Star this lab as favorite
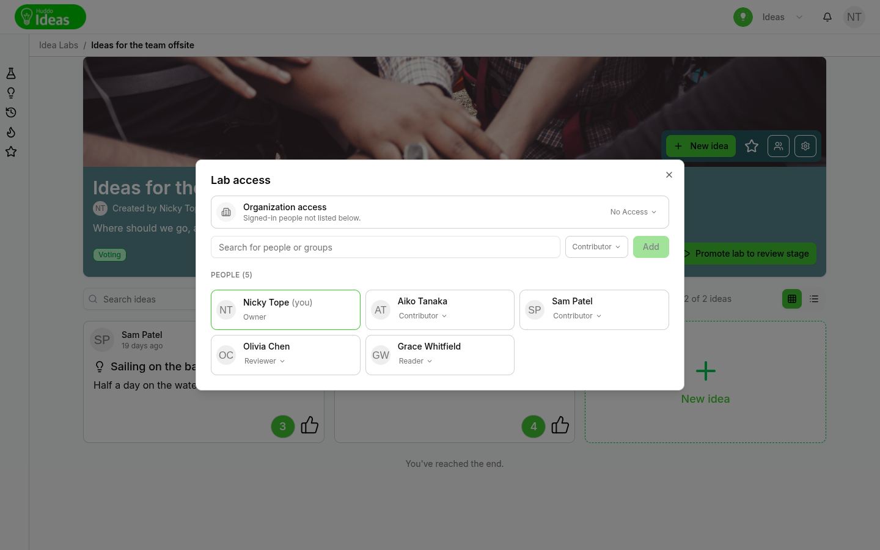The height and width of the screenshot is (550, 880). (x=752, y=146)
